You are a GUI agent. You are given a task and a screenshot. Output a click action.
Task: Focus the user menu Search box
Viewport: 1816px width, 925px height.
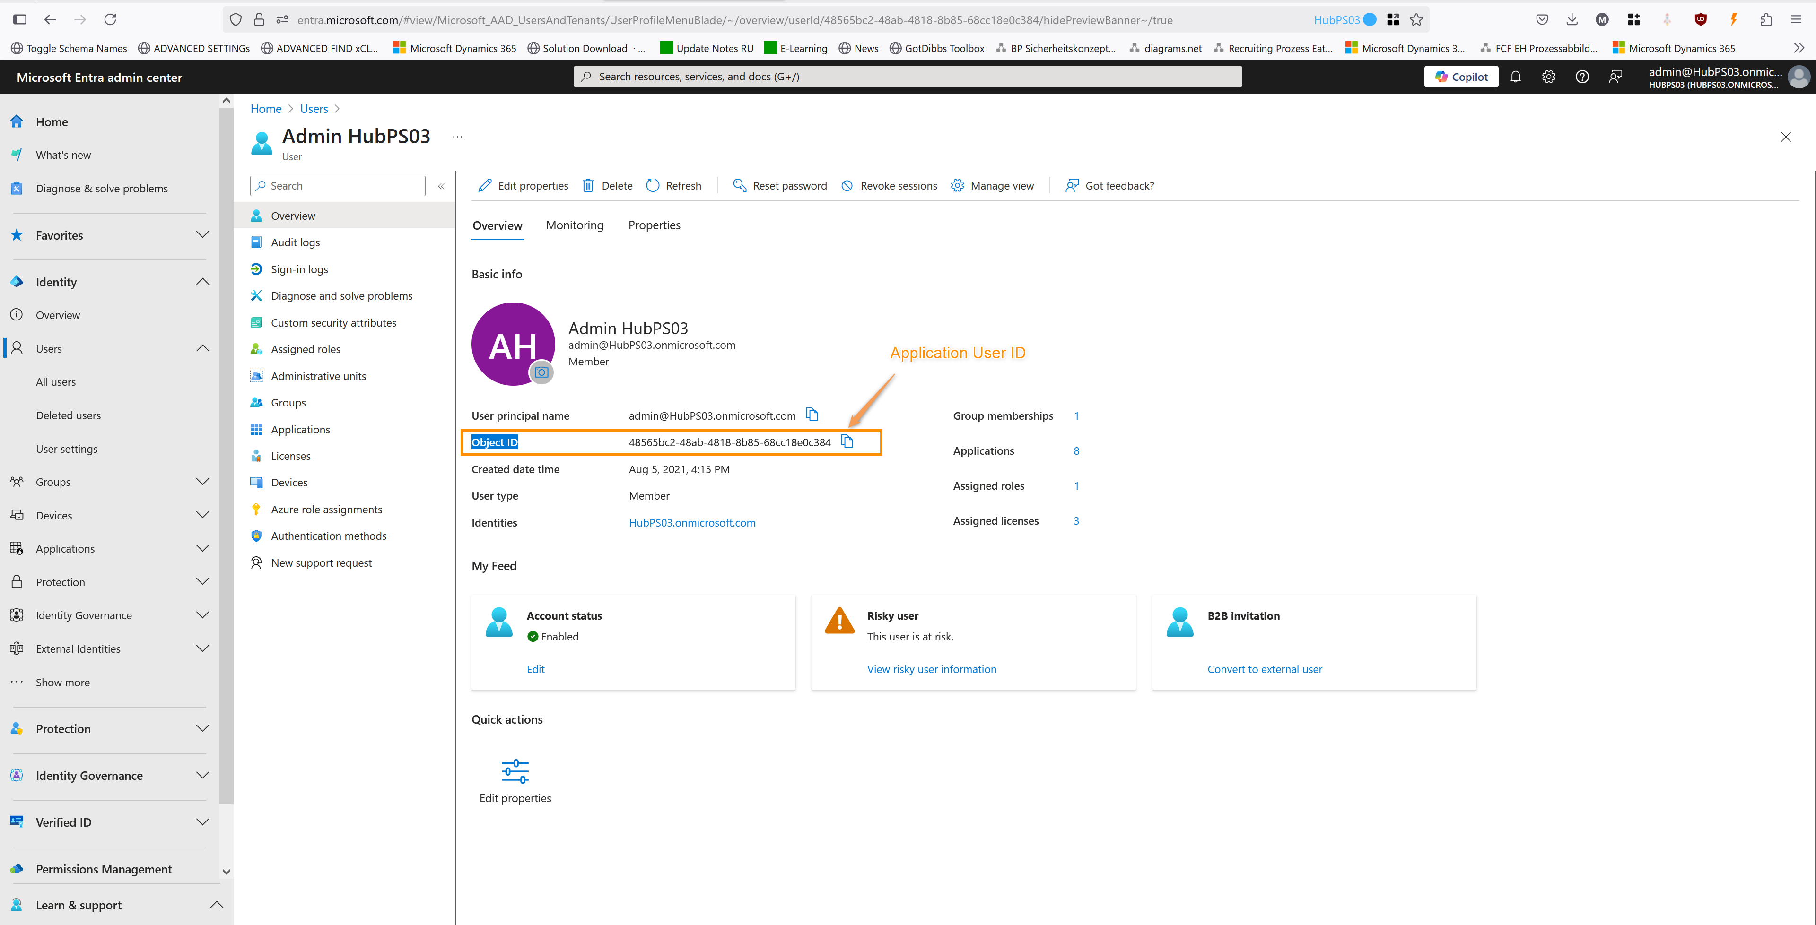pyautogui.click(x=338, y=186)
